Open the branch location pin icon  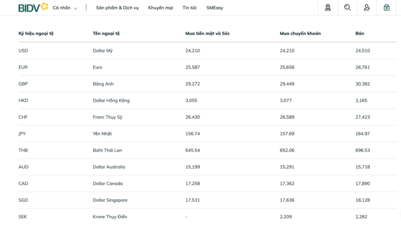pyautogui.click(x=328, y=7)
